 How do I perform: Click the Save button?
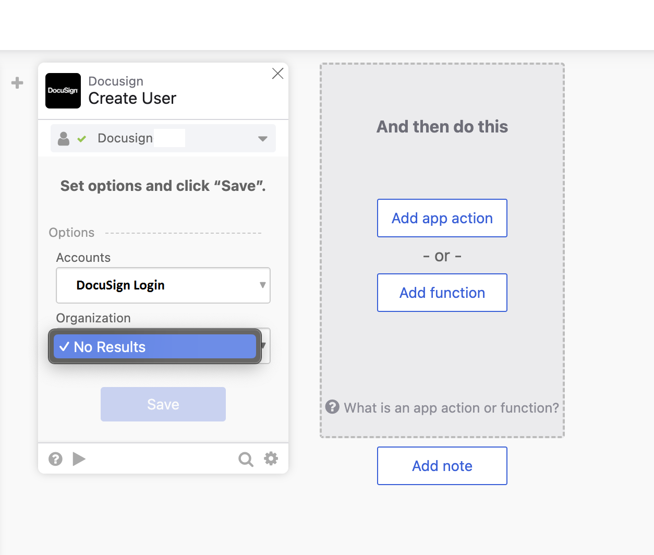point(163,404)
